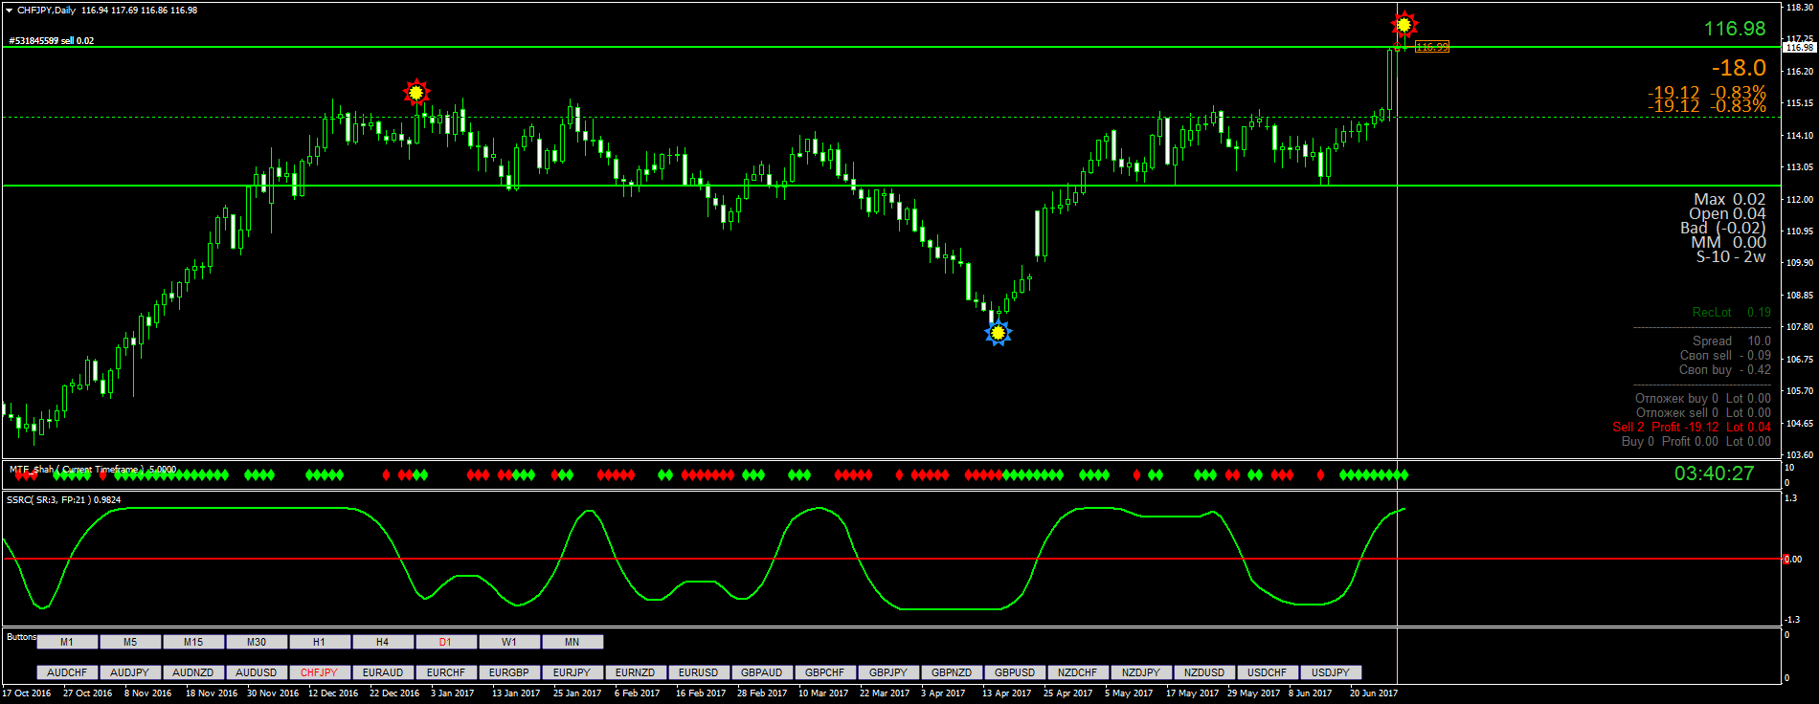Viewport: 1819px width, 704px height.
Task: Switch to GBPAUD pair
Action: pyautogui.click(x=762, y=672)
